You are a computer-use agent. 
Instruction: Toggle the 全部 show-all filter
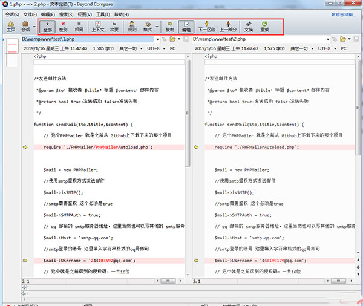[47, 27]
